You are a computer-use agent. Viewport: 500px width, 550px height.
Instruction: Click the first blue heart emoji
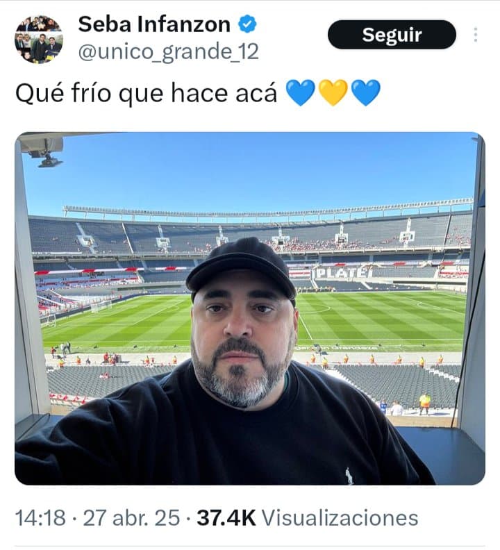[301, 92]
